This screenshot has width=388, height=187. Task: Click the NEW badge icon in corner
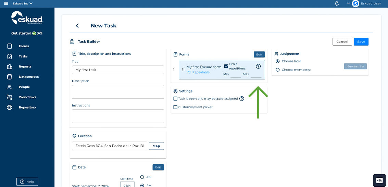(x=379, y=180)
